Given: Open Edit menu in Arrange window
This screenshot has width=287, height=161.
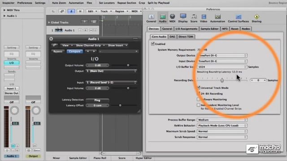Looking at the screenshot, I should click(92, 11).
